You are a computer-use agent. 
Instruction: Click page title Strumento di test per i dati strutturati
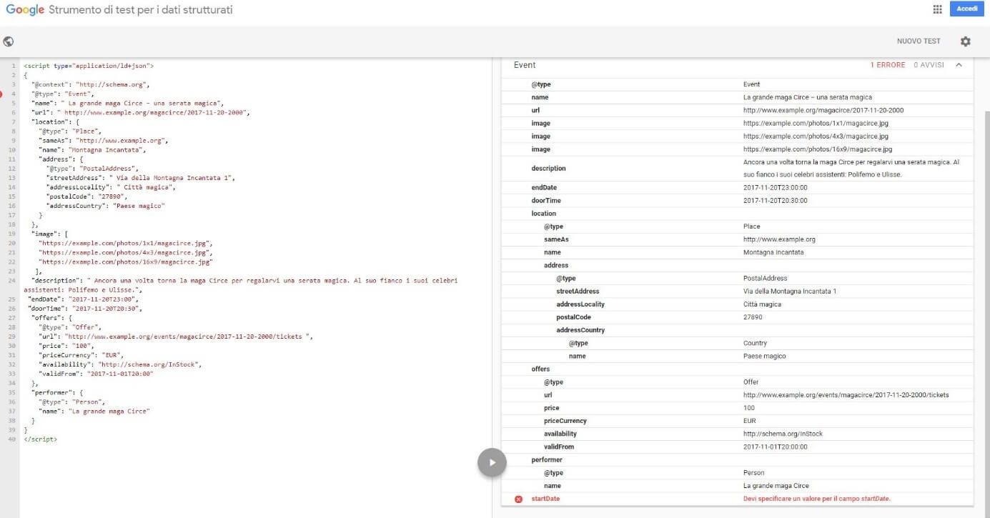140,10
